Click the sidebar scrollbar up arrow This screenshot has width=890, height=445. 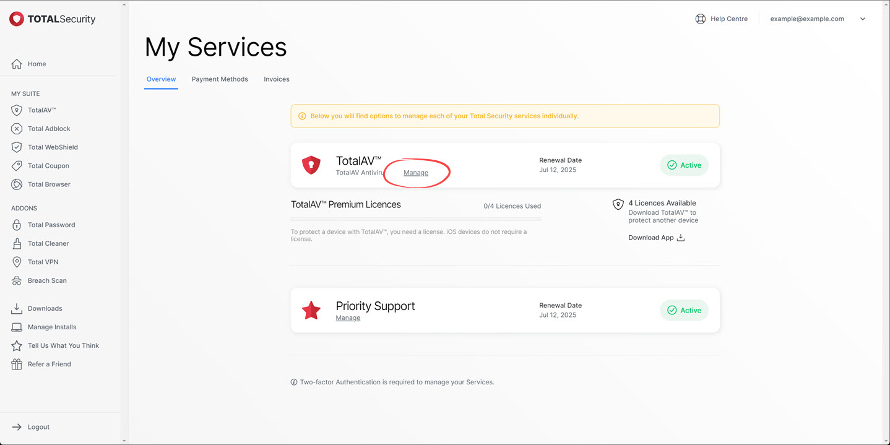point(124,4)
